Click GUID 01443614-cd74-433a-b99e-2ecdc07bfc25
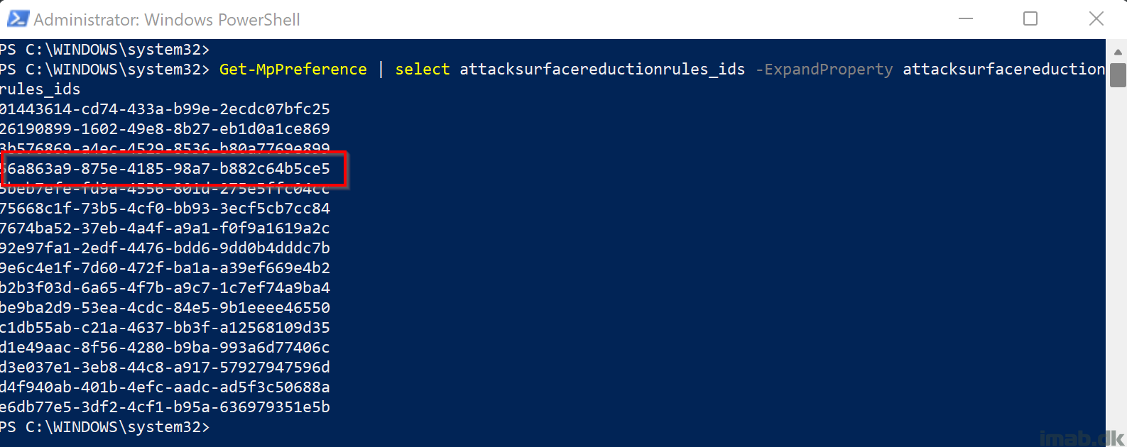Viewport: 1127px width, 447px height. pos(165,109)
